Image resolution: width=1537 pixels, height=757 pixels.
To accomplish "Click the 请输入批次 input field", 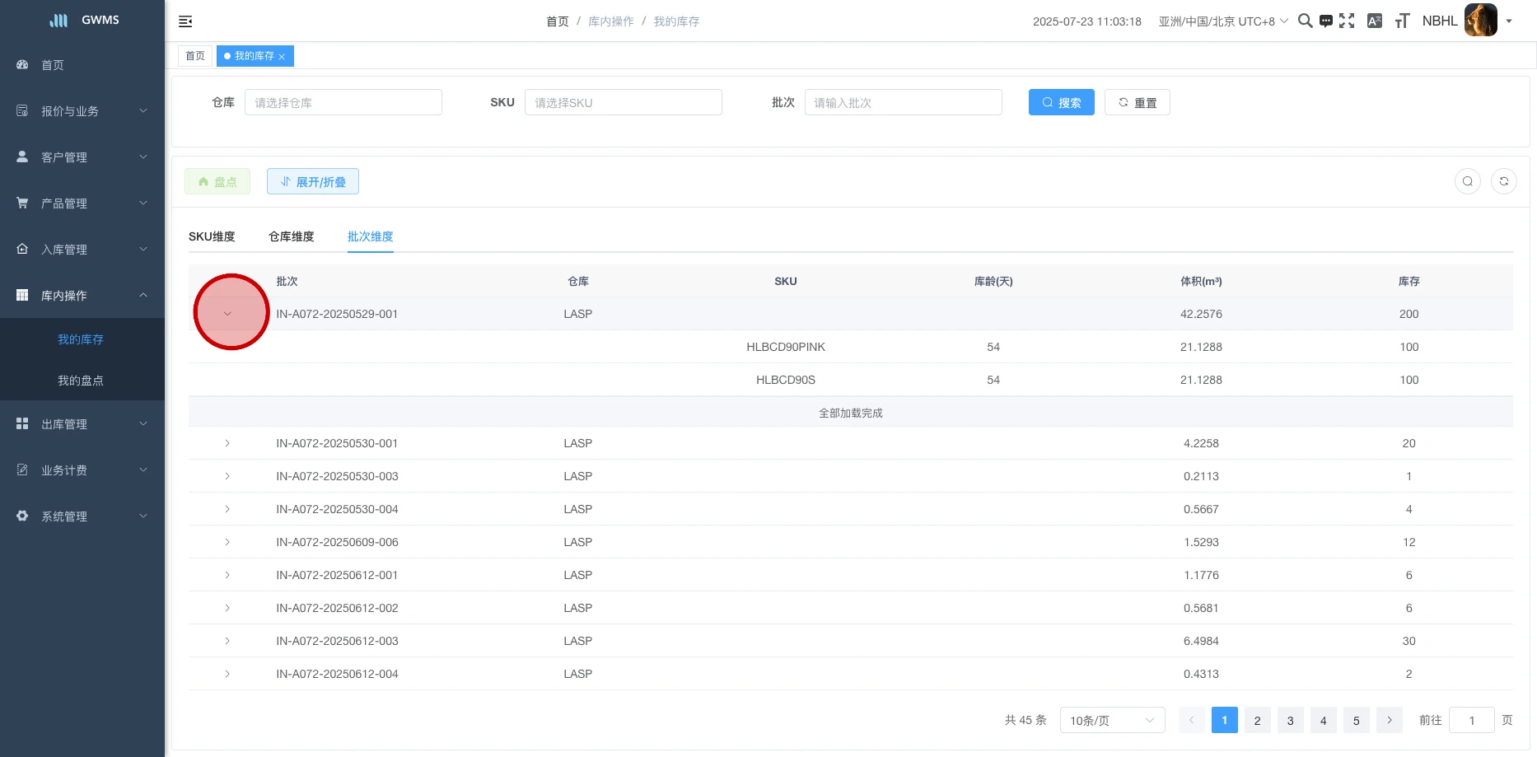I will [x=903, y=102].
